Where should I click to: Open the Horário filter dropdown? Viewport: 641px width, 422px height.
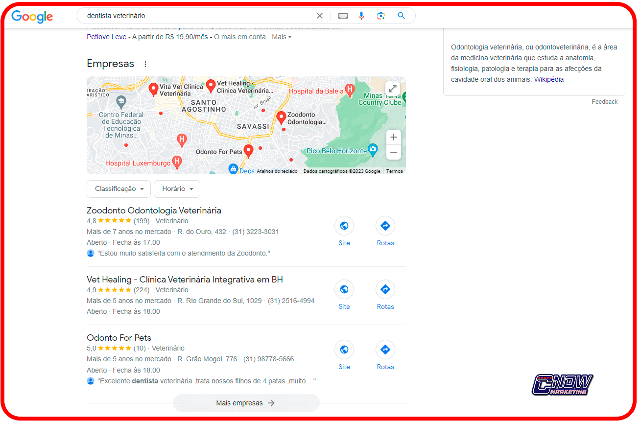[177, 189]
